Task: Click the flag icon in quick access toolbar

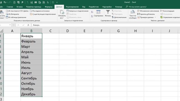Action: 22,2
